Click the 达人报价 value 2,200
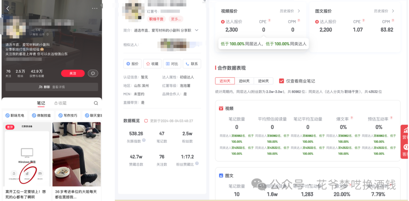The height and width of the screenshot is (201, 409). (x=326, y=30)
